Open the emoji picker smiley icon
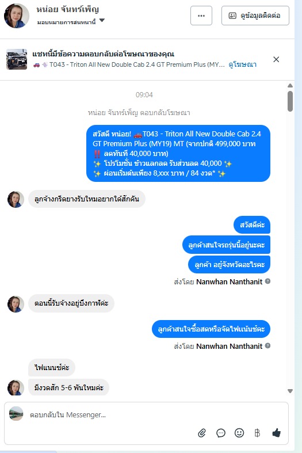Screen dimensions: 302x453 coord(239,433)
